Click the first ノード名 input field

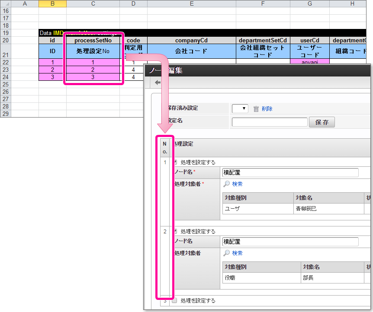[x=290, y=173]
